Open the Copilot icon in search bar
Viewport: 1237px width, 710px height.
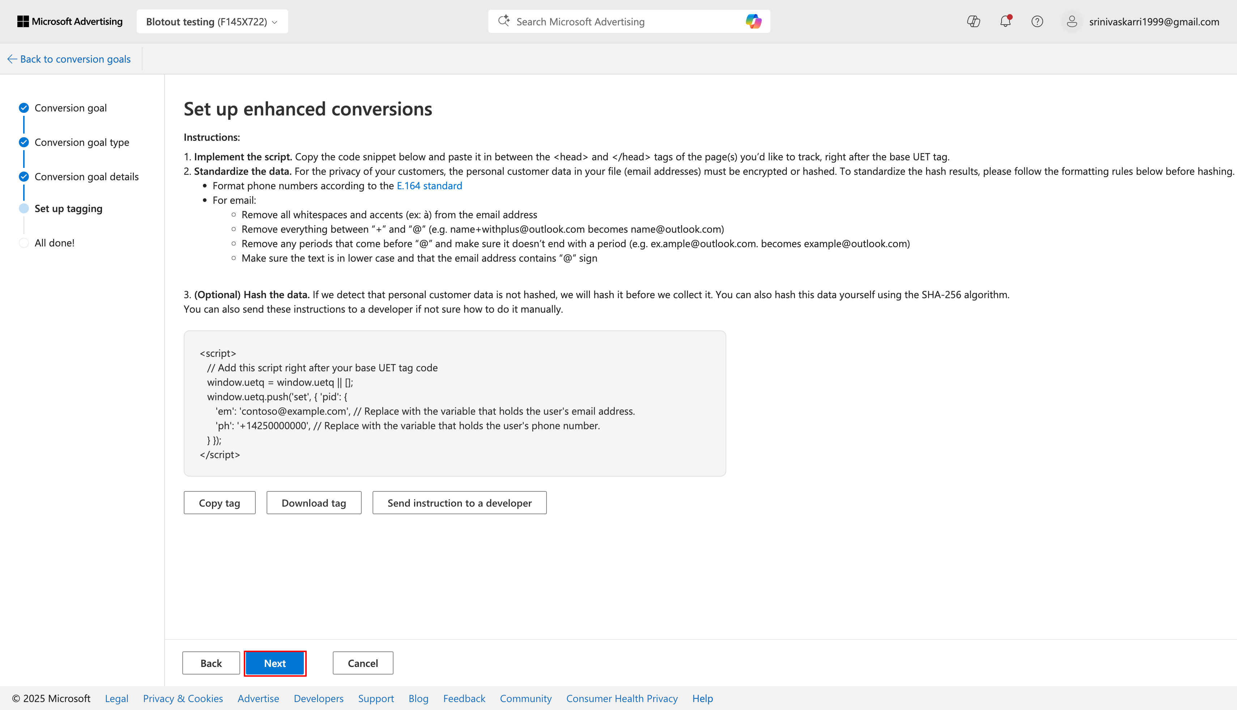point(753,21)
